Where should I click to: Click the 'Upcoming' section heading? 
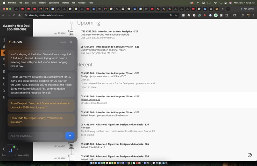click(89, 23)
